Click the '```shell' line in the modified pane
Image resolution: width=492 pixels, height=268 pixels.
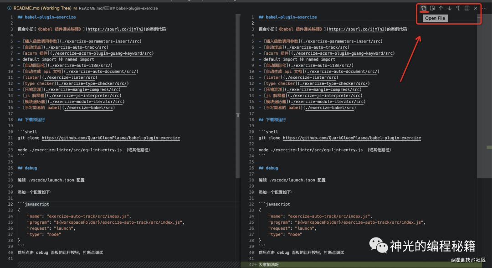click(x=268, y=132)
